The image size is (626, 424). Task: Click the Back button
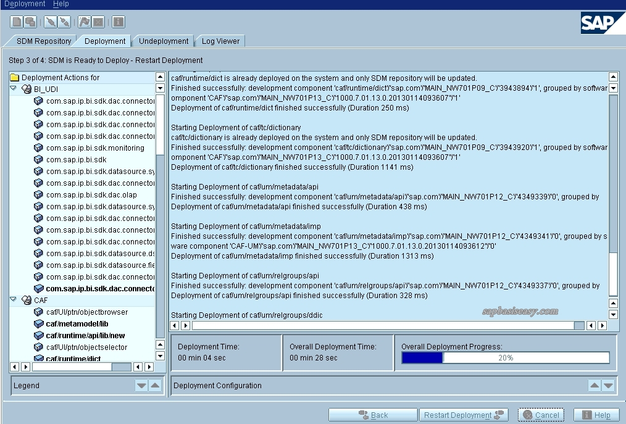tap(373, 414)
